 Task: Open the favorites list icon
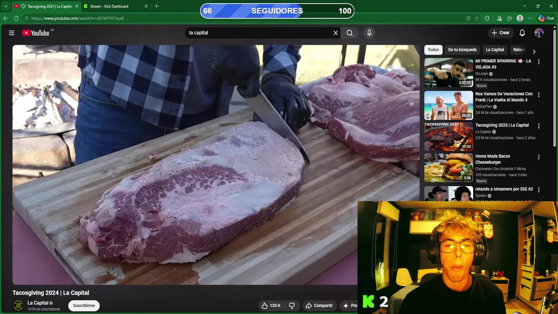pos(509,18)
